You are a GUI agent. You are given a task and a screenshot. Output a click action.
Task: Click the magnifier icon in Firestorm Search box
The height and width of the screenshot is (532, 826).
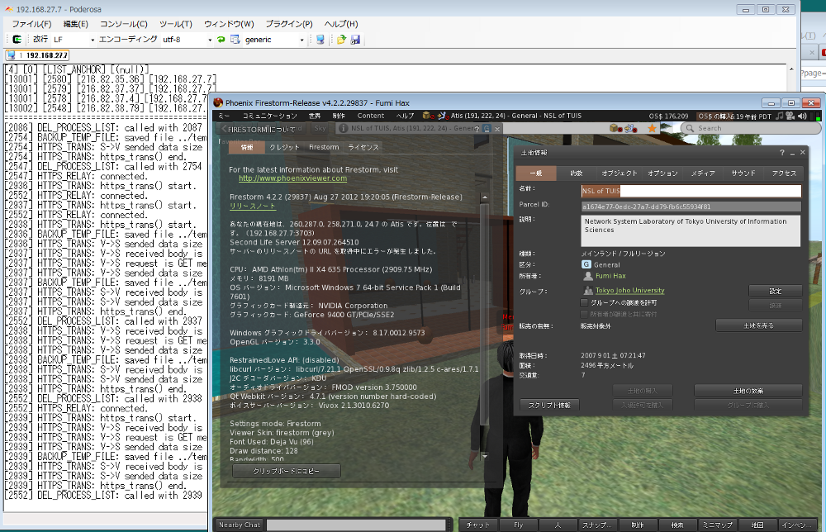pos(690,128)
